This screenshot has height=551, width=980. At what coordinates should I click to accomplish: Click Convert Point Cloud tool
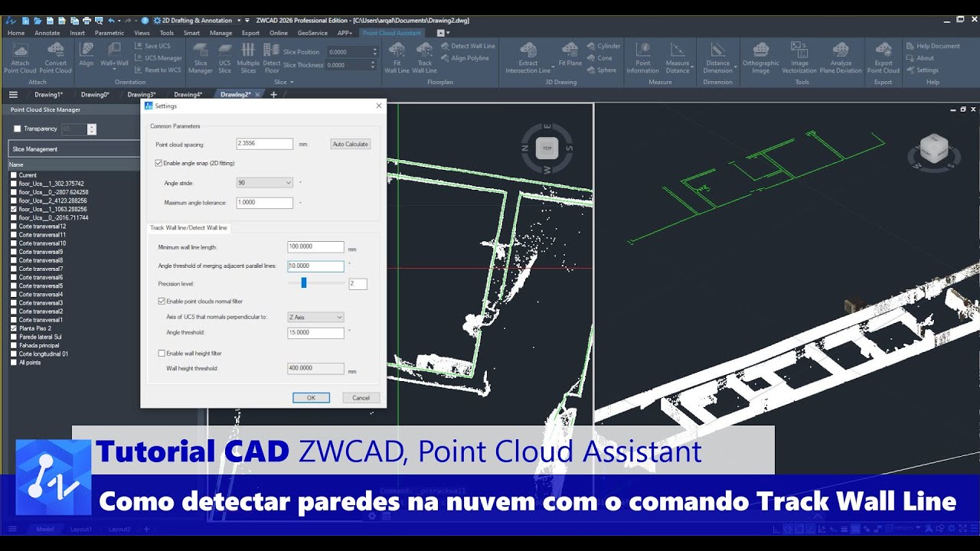pyautogui.click(x=55, y=57)
